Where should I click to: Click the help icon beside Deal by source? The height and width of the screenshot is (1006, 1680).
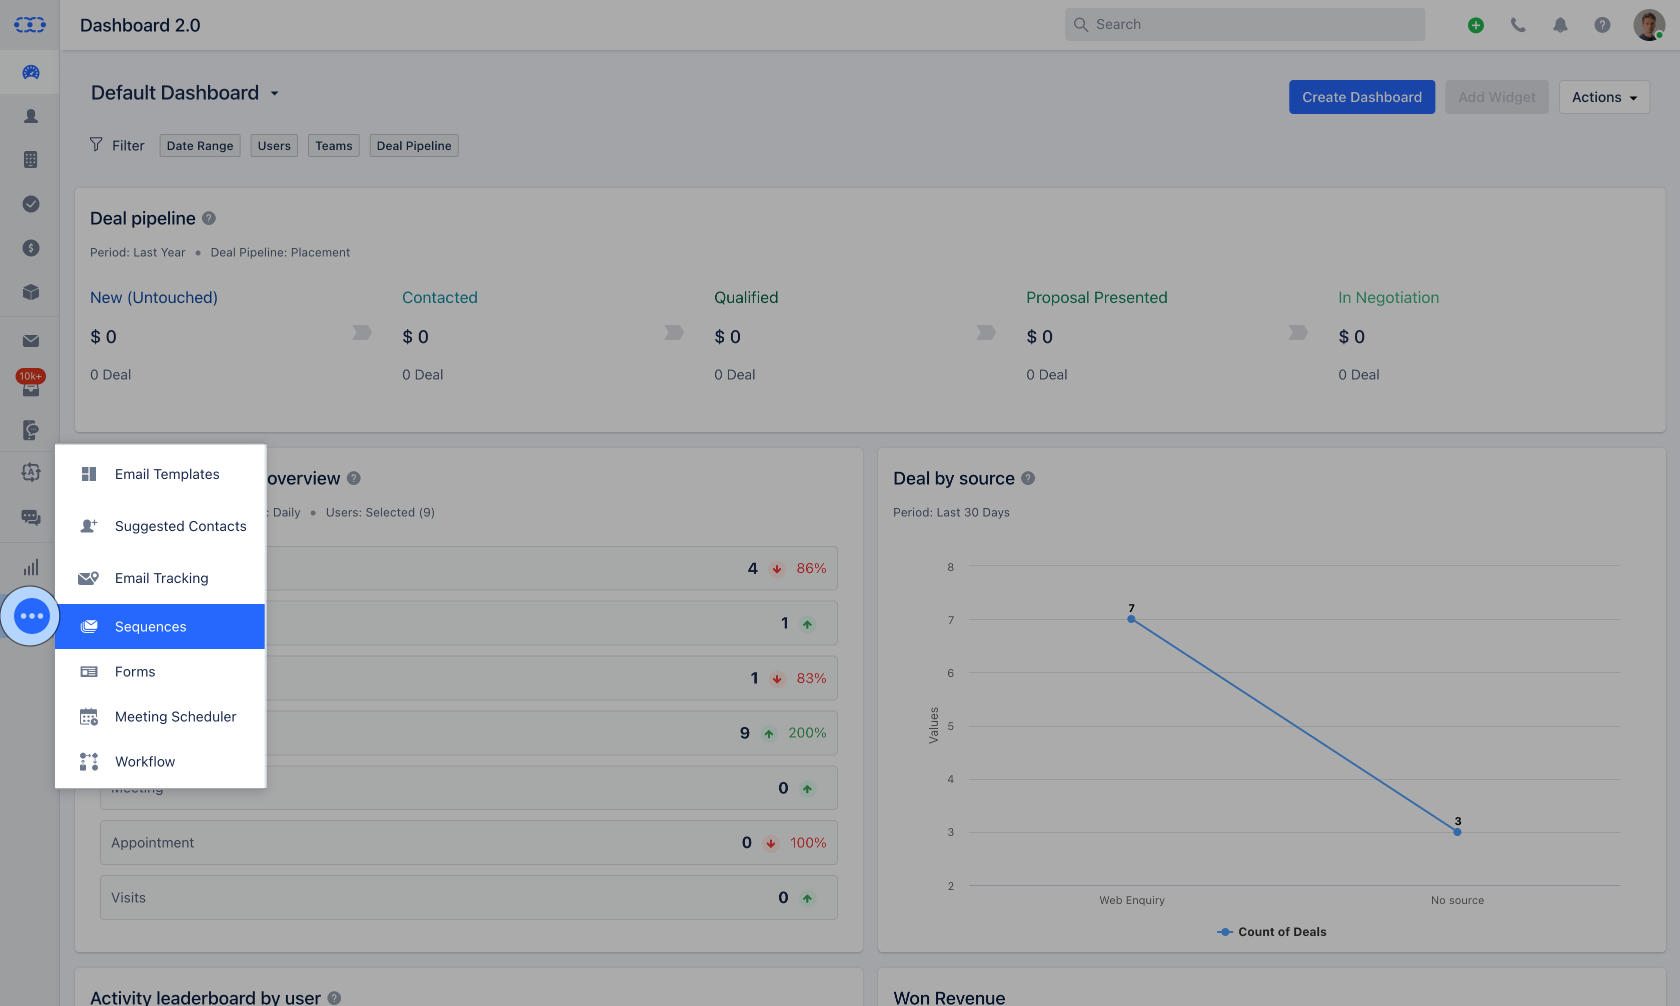tap(1028, 478)
